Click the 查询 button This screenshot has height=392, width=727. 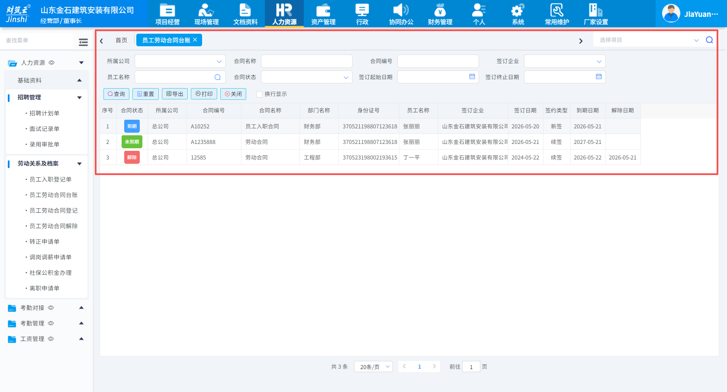[116, 94]
